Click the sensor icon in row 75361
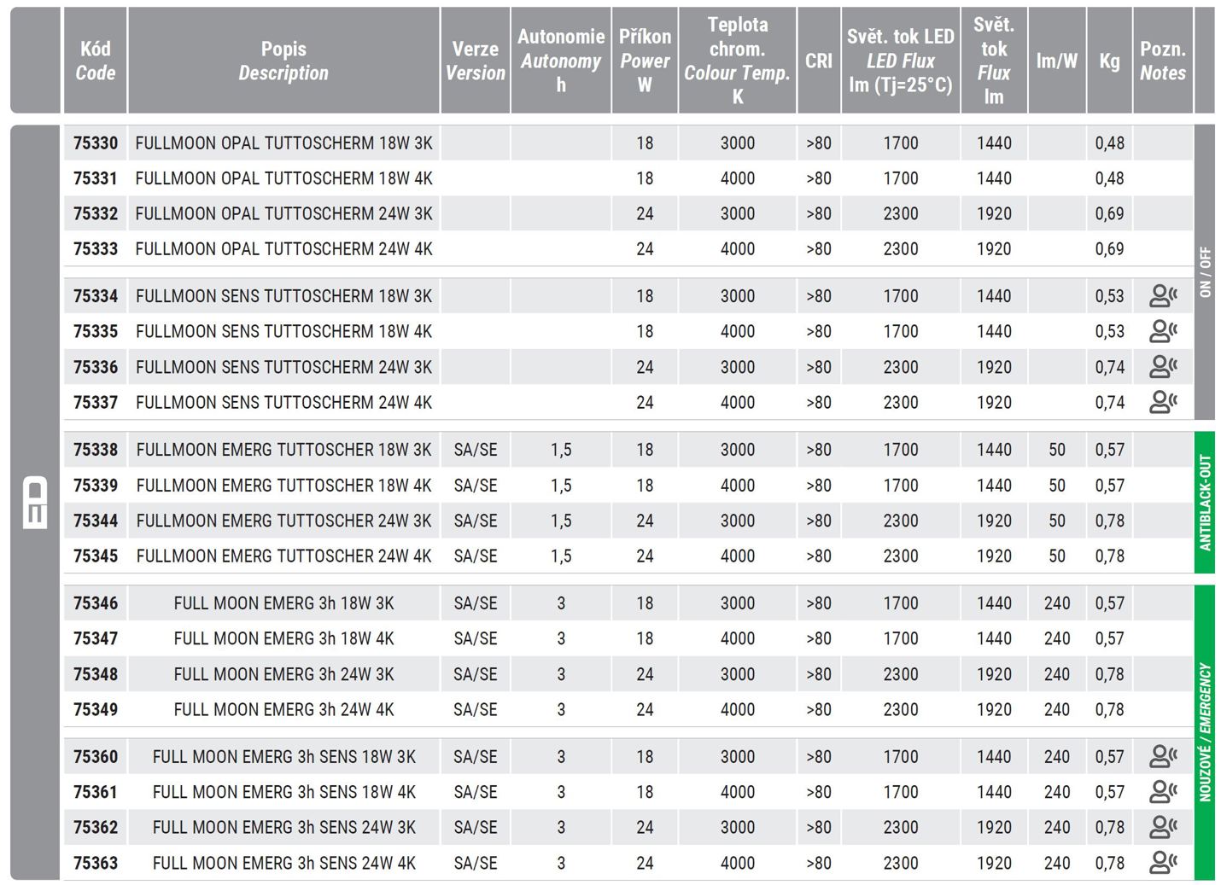 pos(1163,792)
